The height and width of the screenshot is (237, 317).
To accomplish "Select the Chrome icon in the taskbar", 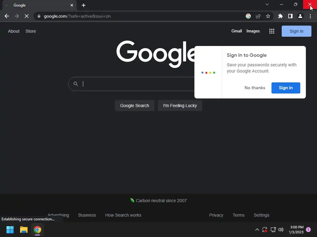I will [x=37, y=230].
